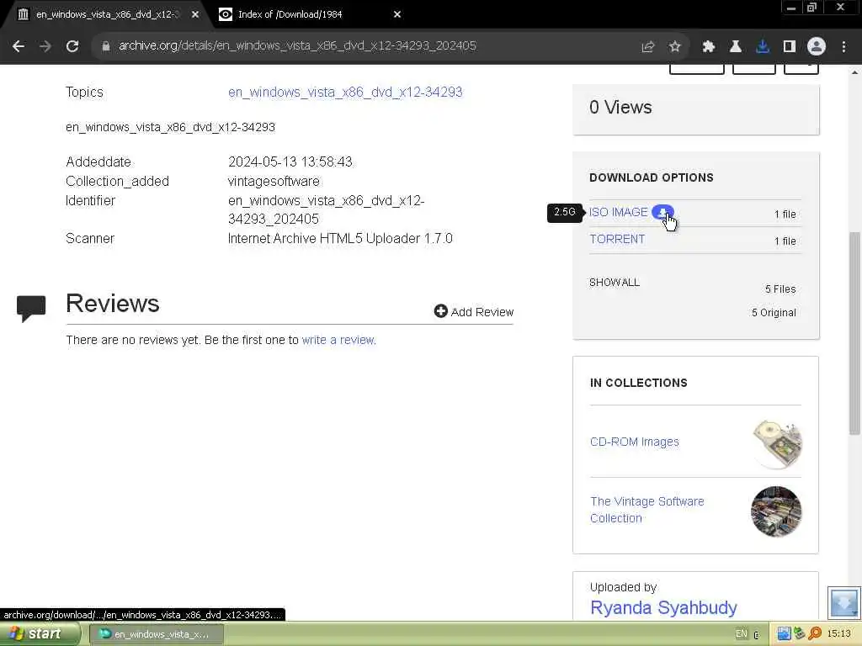
Task: Click the EN language indicator
Action: pos(741,634)
